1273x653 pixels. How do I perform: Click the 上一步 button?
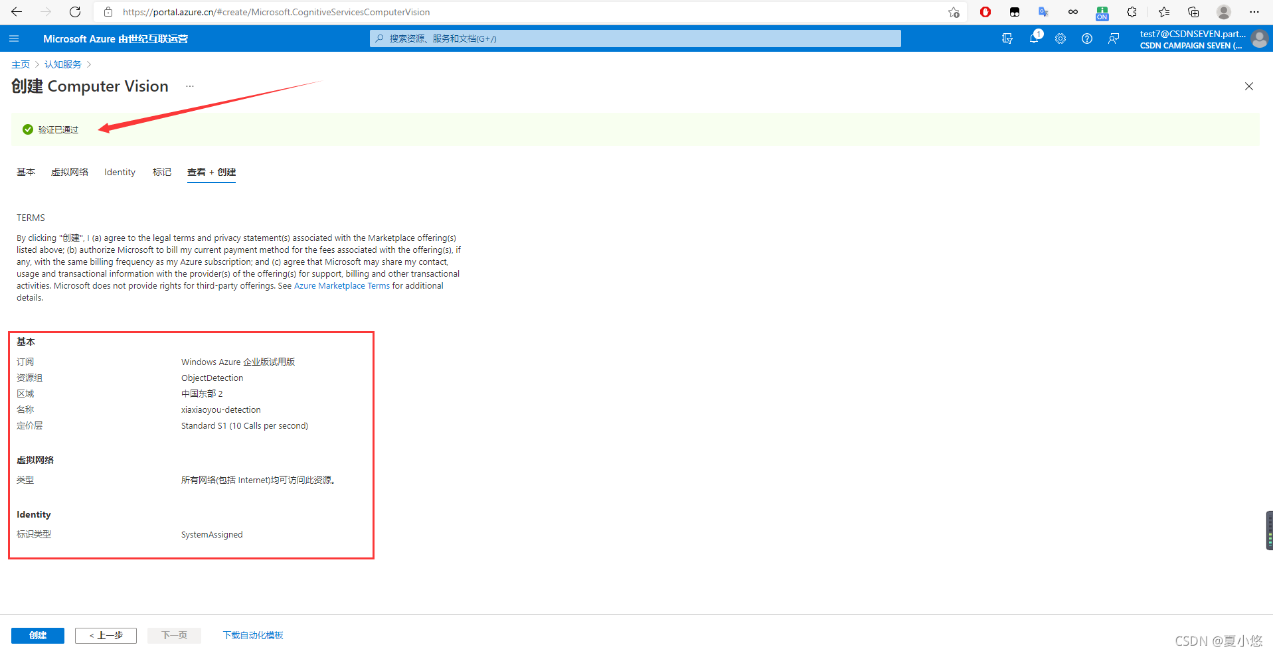106,635
